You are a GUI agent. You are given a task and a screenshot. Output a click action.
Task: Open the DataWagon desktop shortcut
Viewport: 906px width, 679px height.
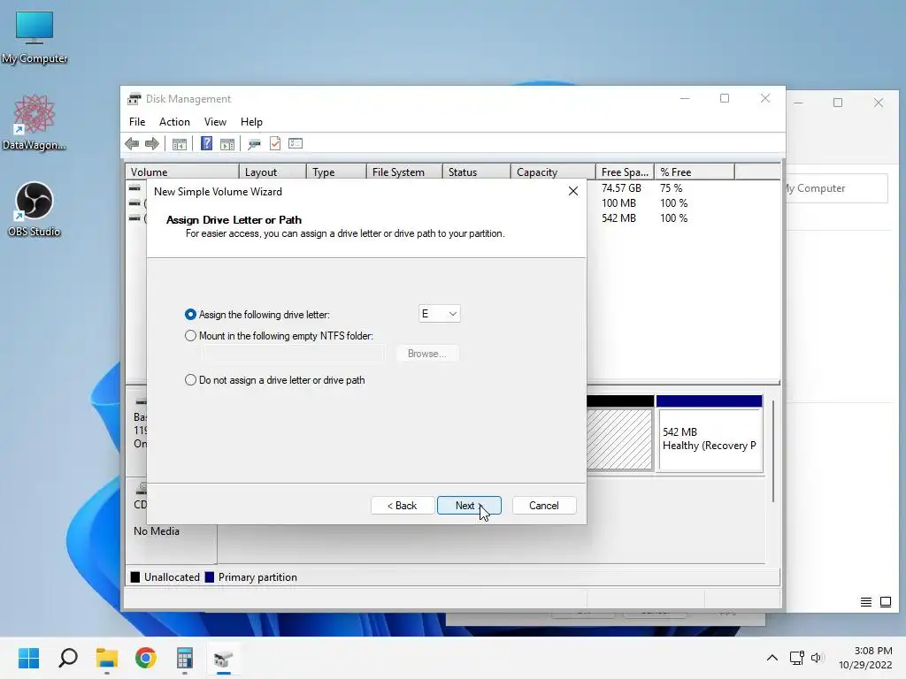(x=35, y=122)
